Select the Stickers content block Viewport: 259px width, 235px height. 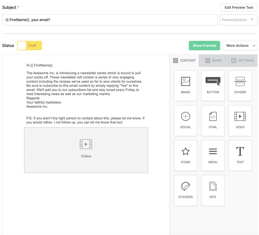186,190
